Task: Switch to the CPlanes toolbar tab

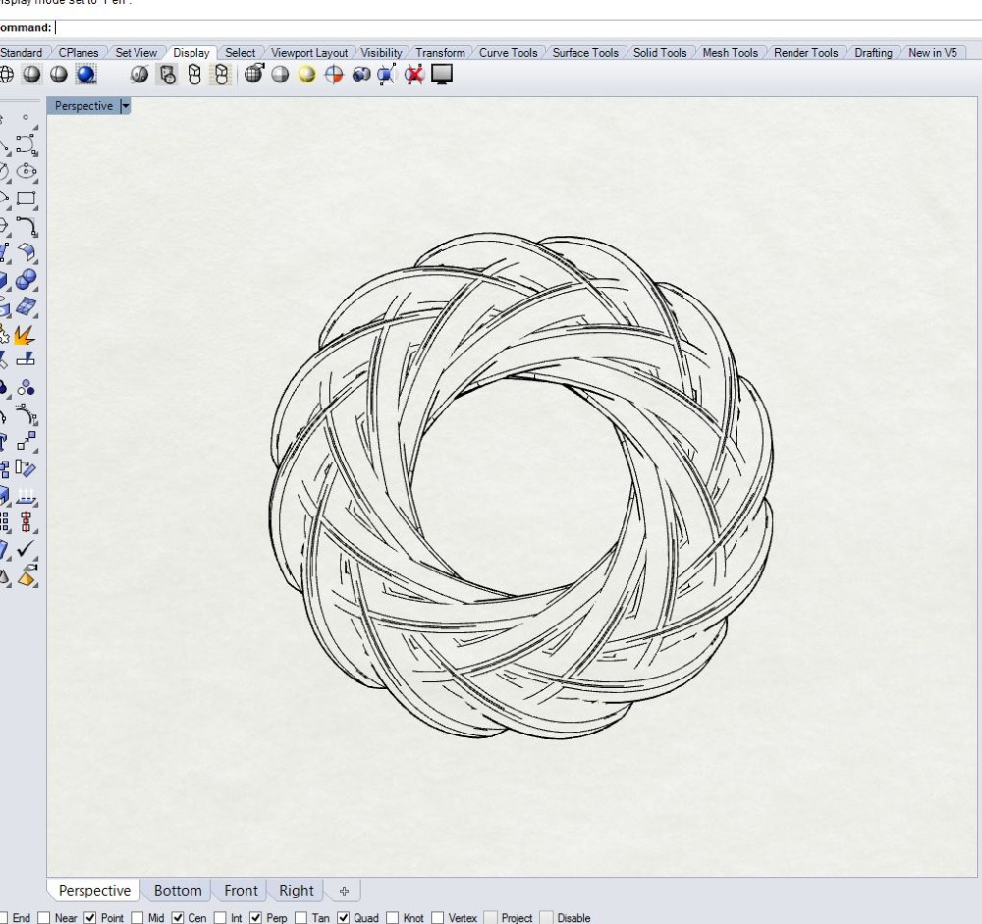Action: tap(79, 53)
